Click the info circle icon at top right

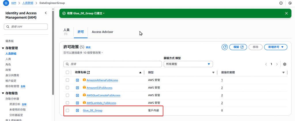281,3
